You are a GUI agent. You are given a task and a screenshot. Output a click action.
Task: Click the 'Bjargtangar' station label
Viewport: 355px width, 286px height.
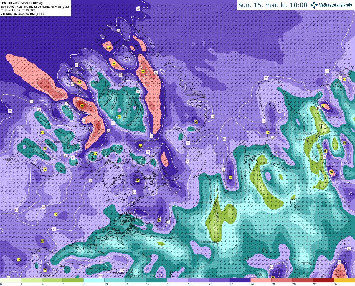tap(9, 159)
